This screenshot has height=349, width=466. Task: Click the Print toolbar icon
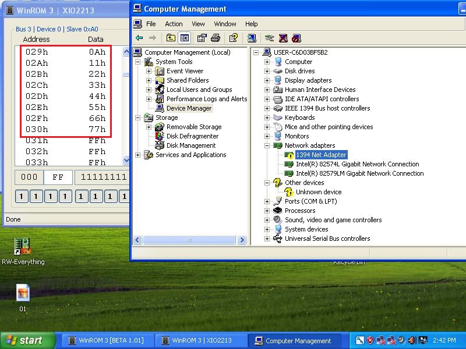216,38
